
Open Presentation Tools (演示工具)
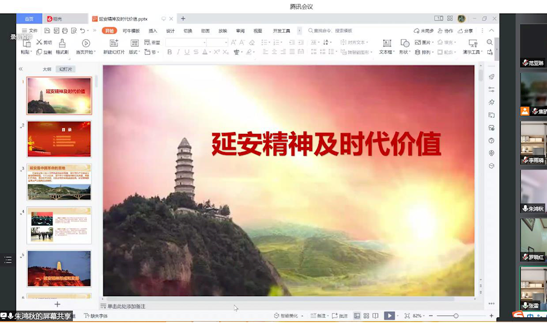pyautogui.click(x=473, y=46)
